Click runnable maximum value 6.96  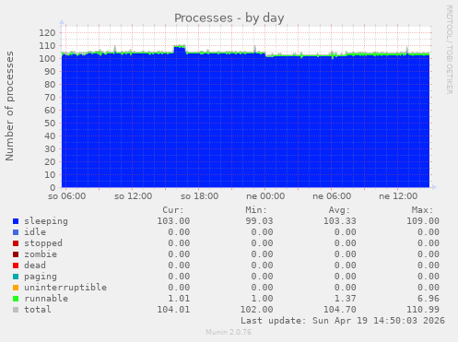tap(429, 299)
